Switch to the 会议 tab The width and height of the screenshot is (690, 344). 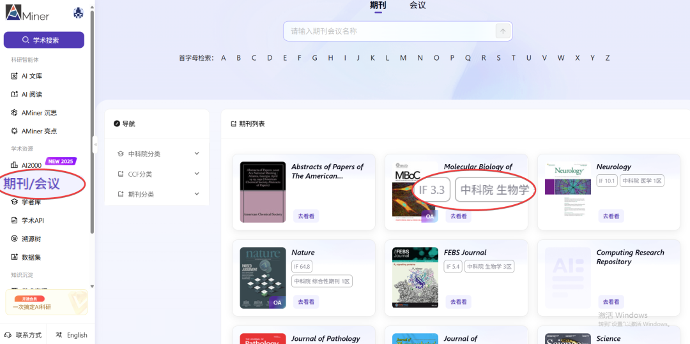418,5
